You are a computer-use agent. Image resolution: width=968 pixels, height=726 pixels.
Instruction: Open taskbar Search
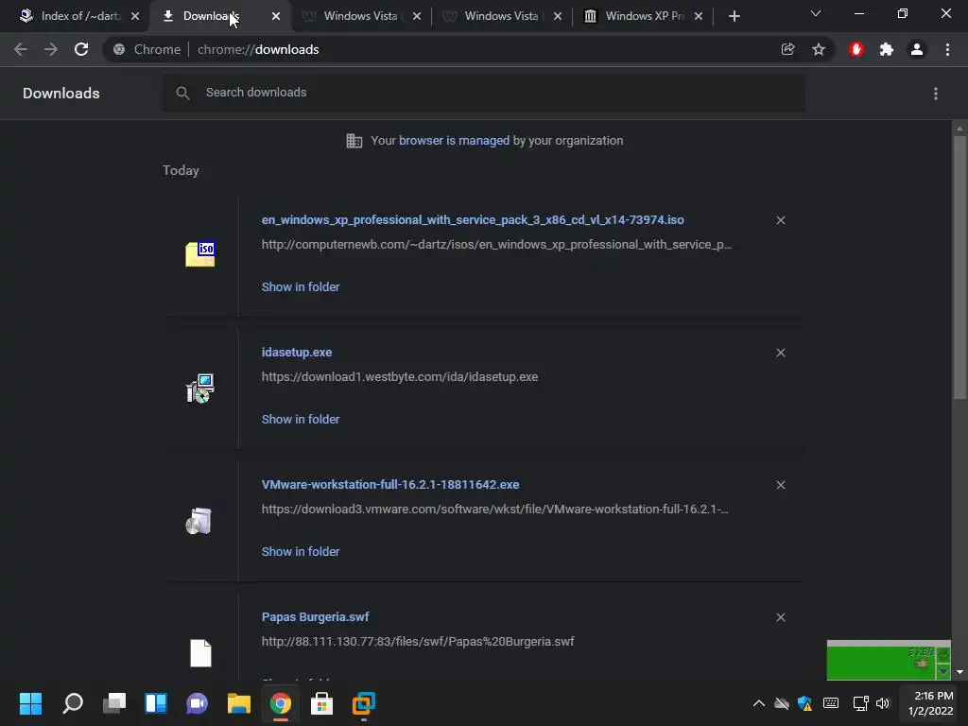[x=73, y=703]
